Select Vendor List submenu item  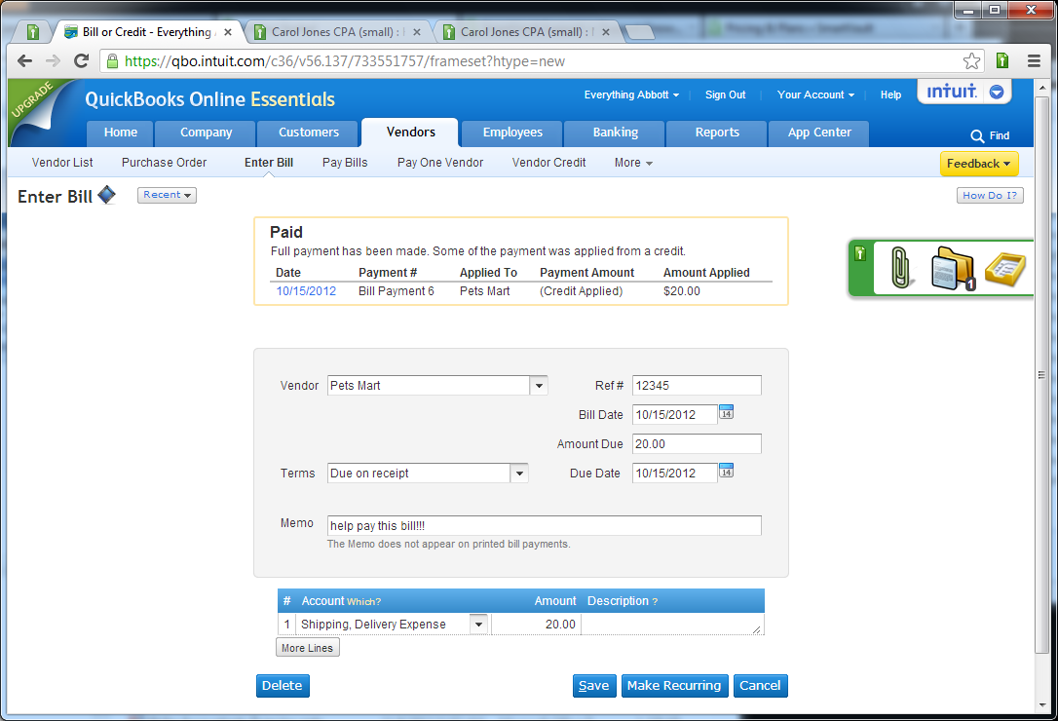(62, 163)
